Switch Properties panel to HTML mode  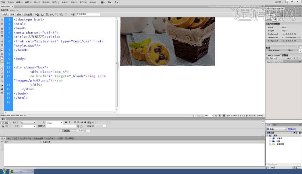(5, 123)
